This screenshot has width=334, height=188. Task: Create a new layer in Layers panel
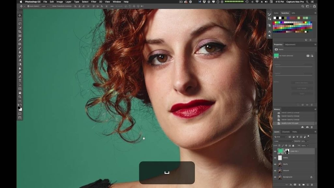(x=308, y=185)
